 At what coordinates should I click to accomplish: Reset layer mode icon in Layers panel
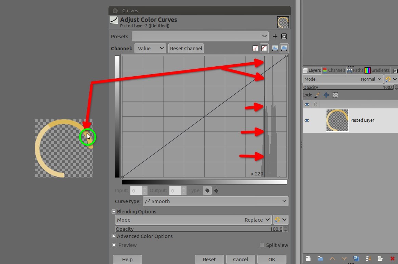[388, 79]
